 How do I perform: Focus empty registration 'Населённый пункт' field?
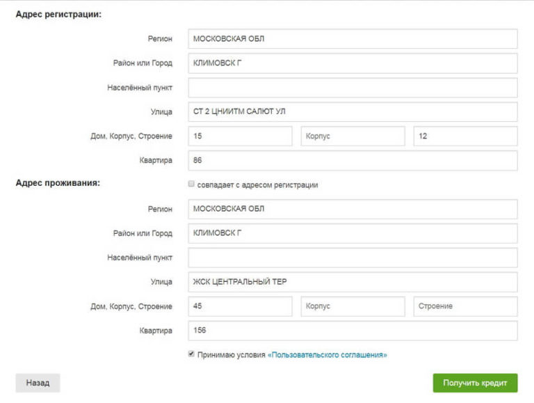353,88
